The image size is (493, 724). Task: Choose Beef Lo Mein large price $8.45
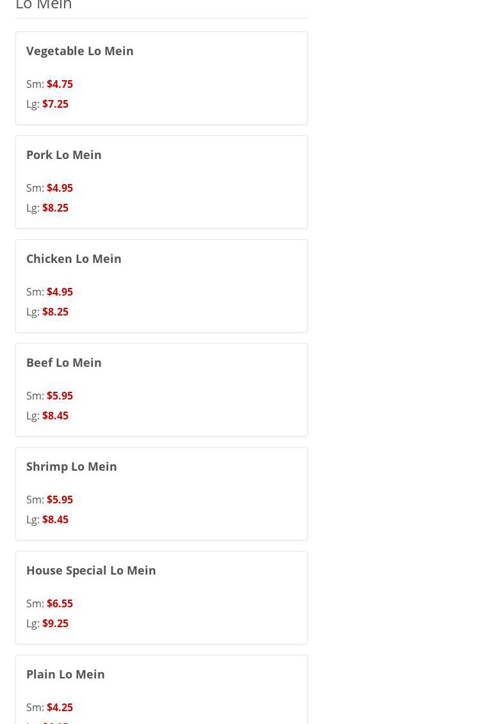pyautogui.click(x=55, y=416)
